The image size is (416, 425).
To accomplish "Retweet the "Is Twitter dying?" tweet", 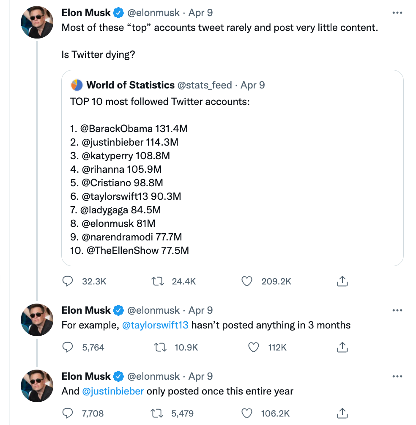I will click(157, 281).
